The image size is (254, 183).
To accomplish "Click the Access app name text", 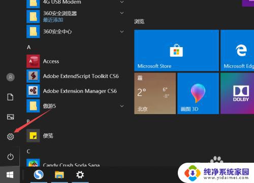I will click(x=51, y=61).
